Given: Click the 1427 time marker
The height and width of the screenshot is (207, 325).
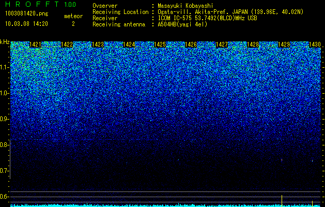Looking at the screenshot, I should click(222, 45).
